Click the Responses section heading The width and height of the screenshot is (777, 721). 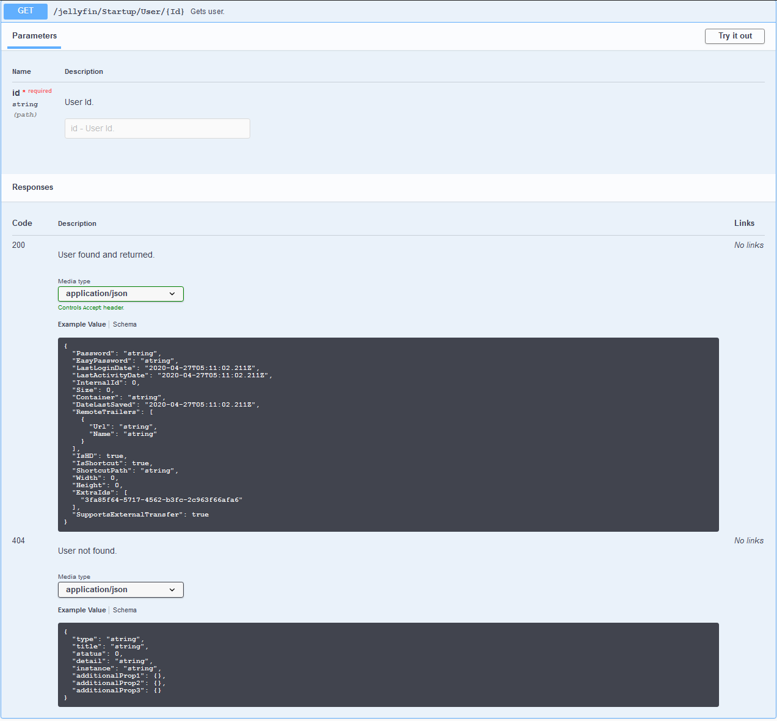(x=33, y=187)
